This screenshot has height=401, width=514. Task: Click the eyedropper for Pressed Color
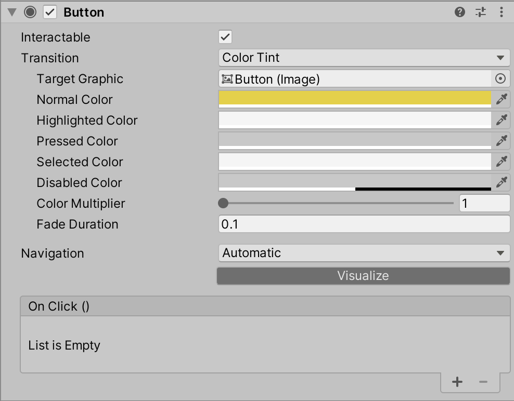click(x=501, y=140)
